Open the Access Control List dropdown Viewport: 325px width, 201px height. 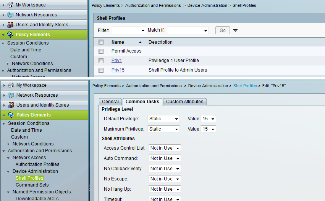(x=164, y=148)
